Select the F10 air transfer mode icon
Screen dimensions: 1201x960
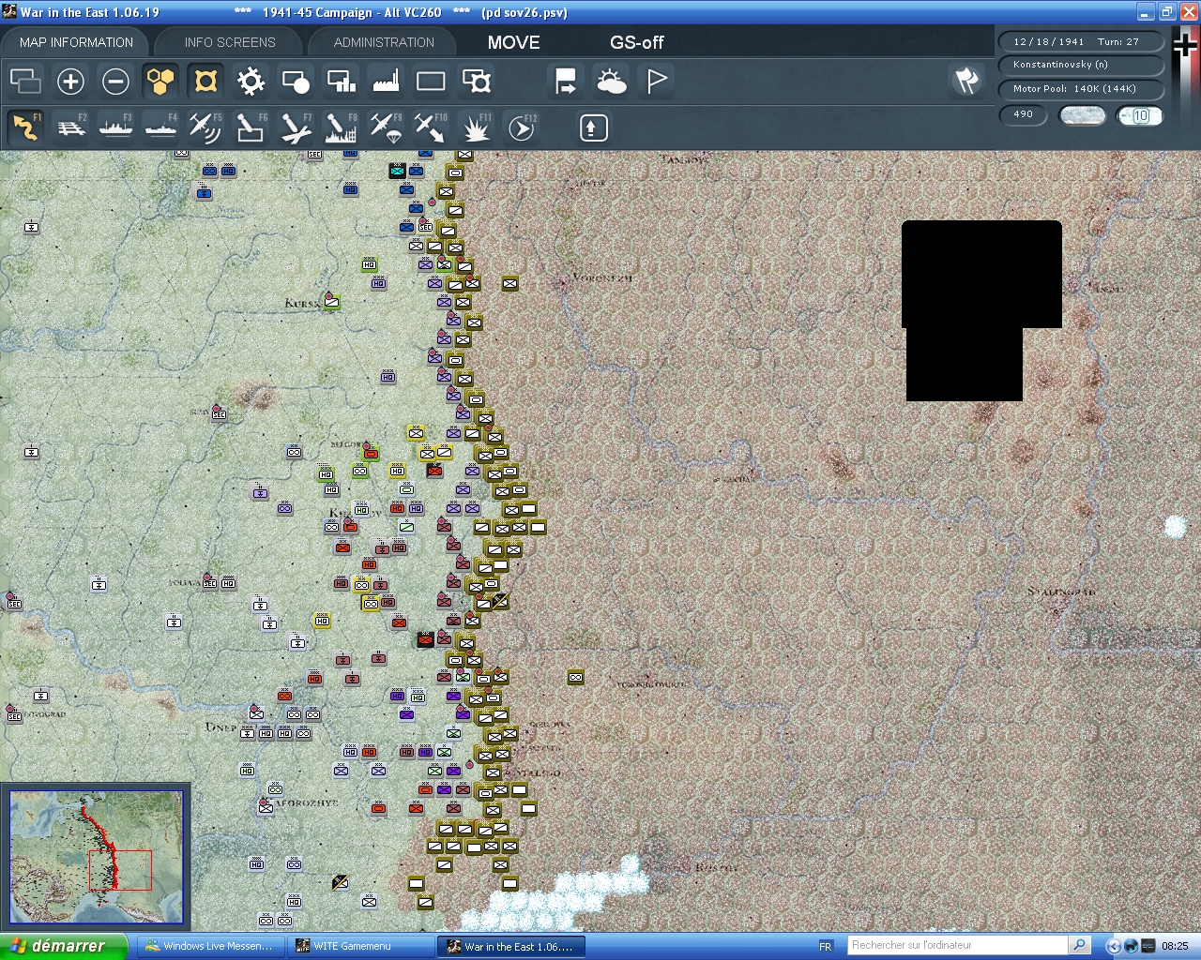[x=431, y=127]
